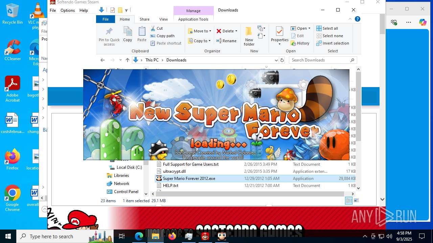The height and width of the screenshot is (243, 433).
Task: Click Downloads in the address breadcrumb
Action: coord(176,60)
